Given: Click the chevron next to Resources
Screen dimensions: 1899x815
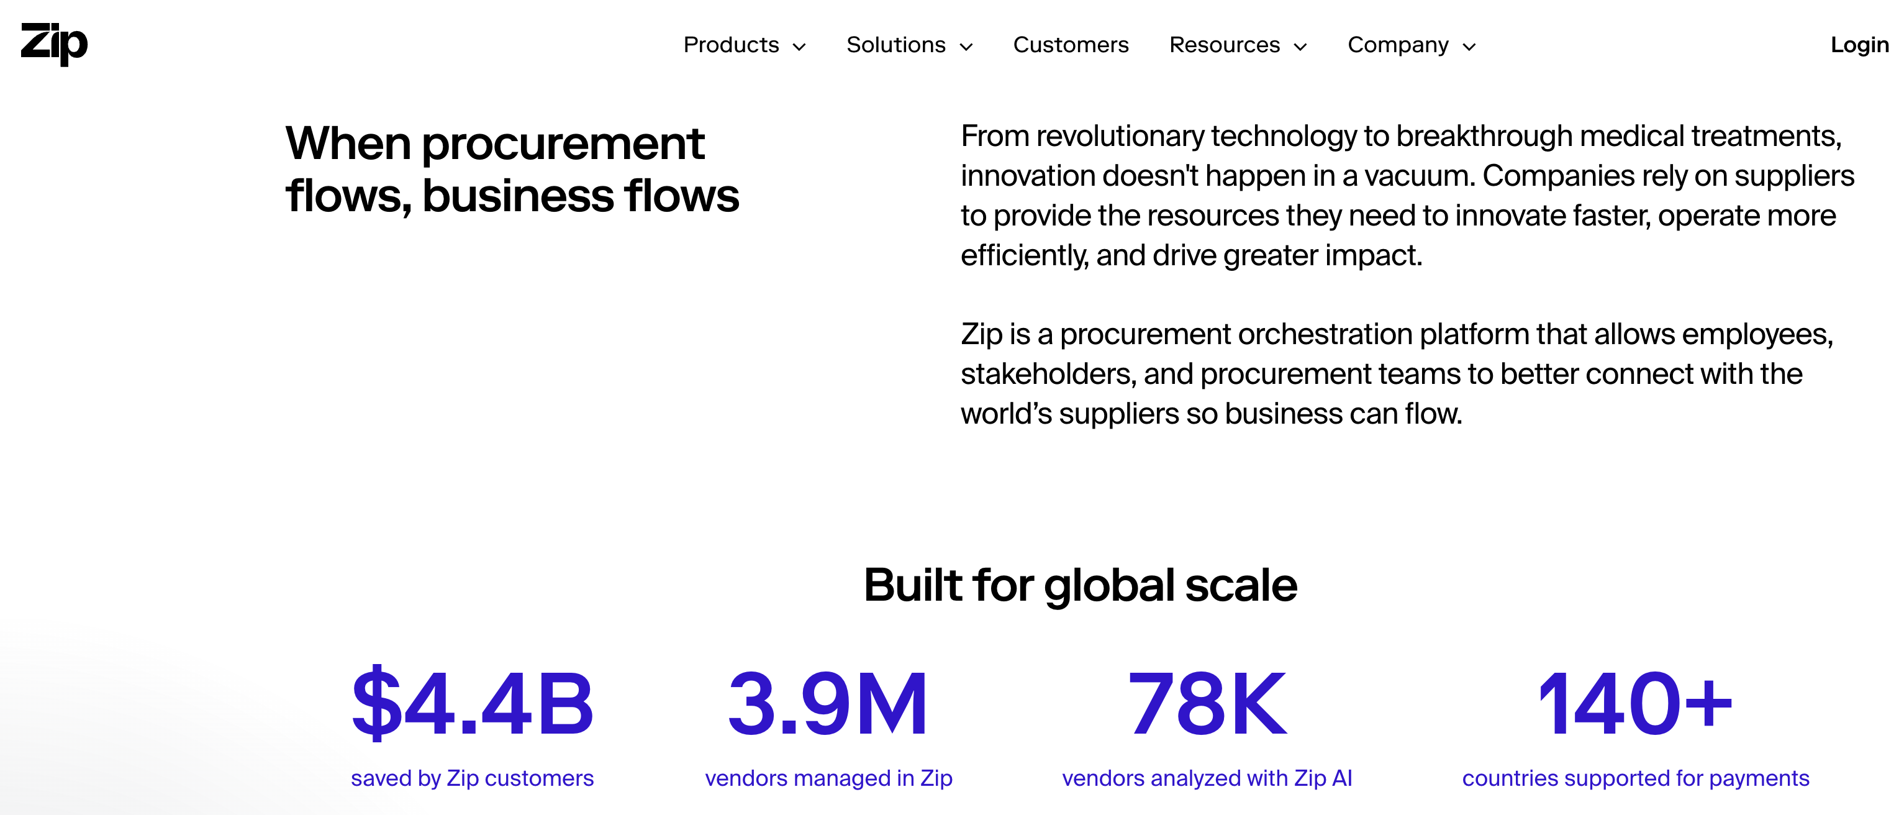Looking at the screenshot, I should point(1300,47).
